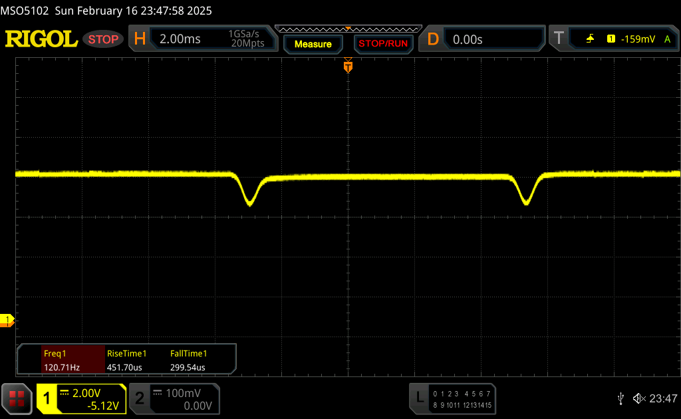
Task: Click the MSO5102 timestamp header text
Action: [x=106, y=11]
